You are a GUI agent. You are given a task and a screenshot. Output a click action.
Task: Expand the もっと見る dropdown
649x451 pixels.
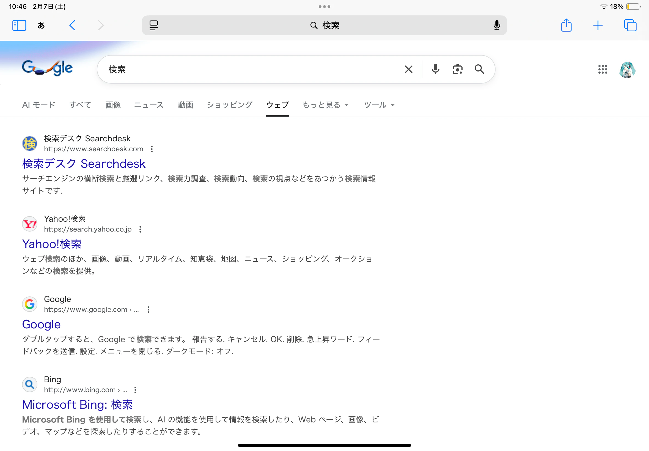click(x=326, y=105)
